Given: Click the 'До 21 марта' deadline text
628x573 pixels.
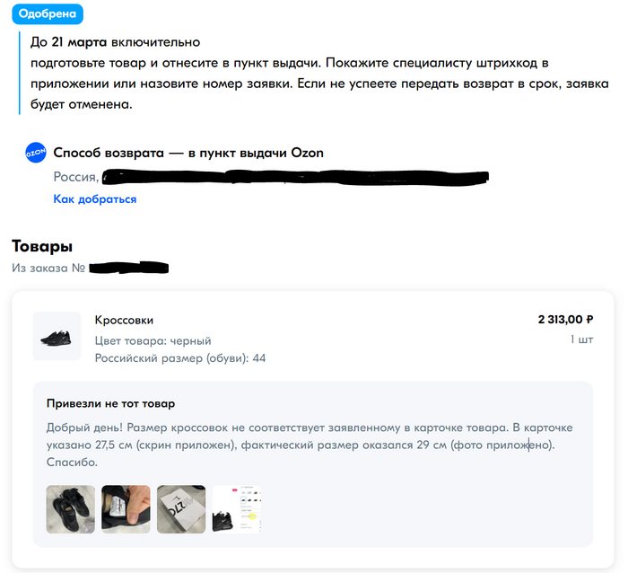Looking at the screenshot, I should 68,41.
